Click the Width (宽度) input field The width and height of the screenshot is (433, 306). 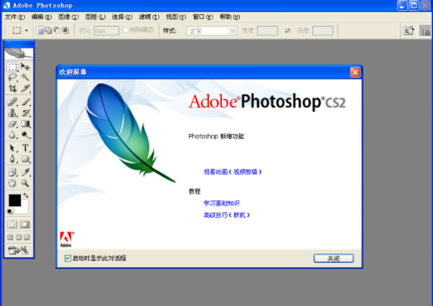click(267, 31)
